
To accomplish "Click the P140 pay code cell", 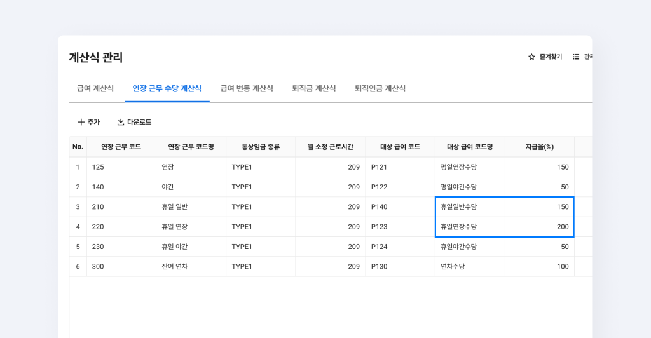I will tap(401, 207).
